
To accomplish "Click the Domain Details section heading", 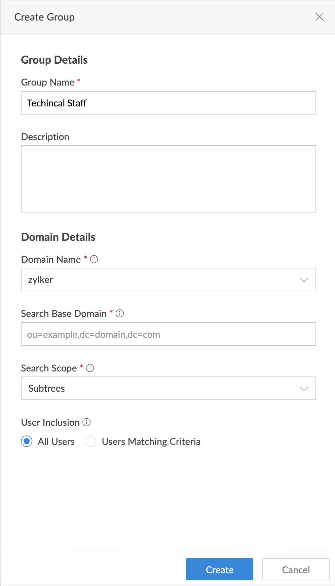I will pos(58,237).
